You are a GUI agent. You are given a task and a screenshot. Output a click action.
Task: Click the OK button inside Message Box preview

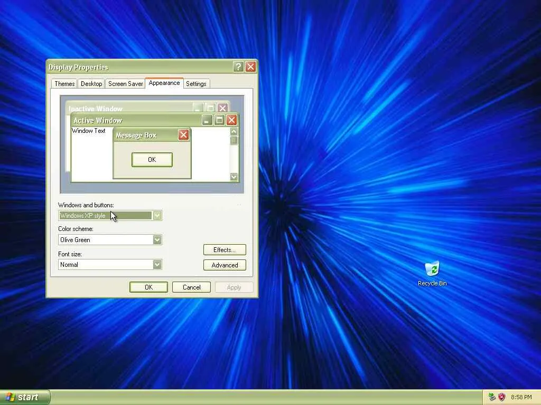tap(152, 159)
